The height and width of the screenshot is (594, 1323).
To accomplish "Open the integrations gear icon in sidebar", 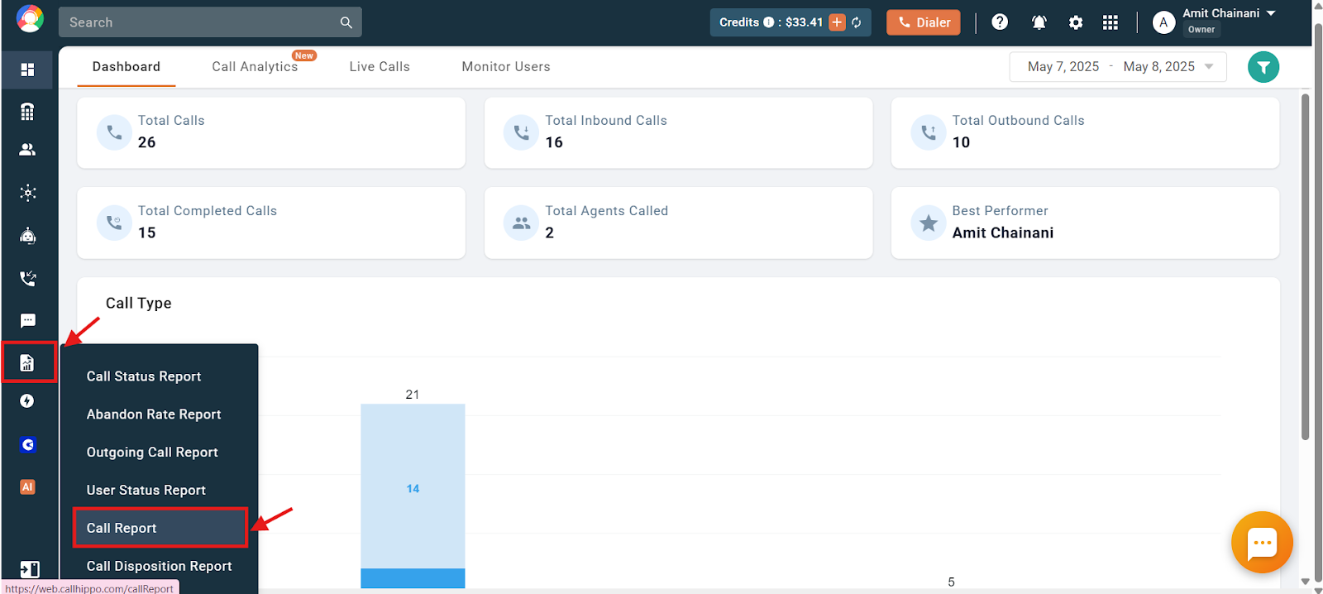I will [x=27, y=193].
